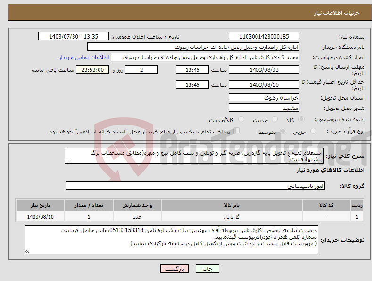Image resolution: width=372 pixels, height=281 pixels.
Task: Click the نام کالا column header
Action: (231, 205)
